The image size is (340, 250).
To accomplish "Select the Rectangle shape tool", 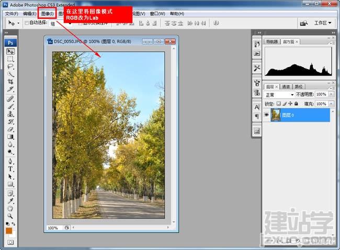I will coord(10,184).
